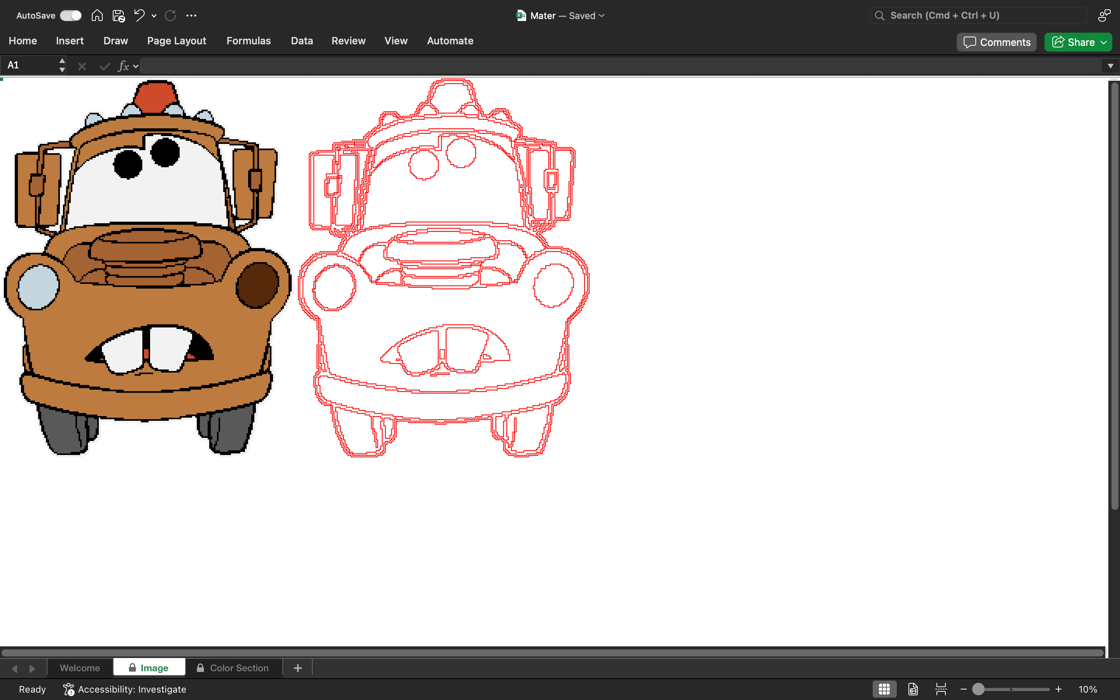1120x700 pixels.
Task: Click the Home house icon in title bar
Action: tap(97, 16)
